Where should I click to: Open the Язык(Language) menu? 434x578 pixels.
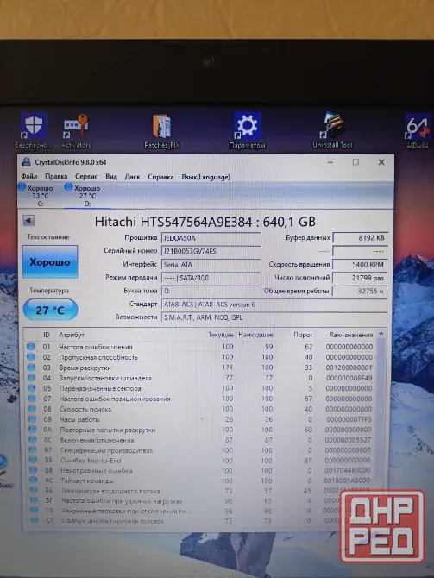205,177
